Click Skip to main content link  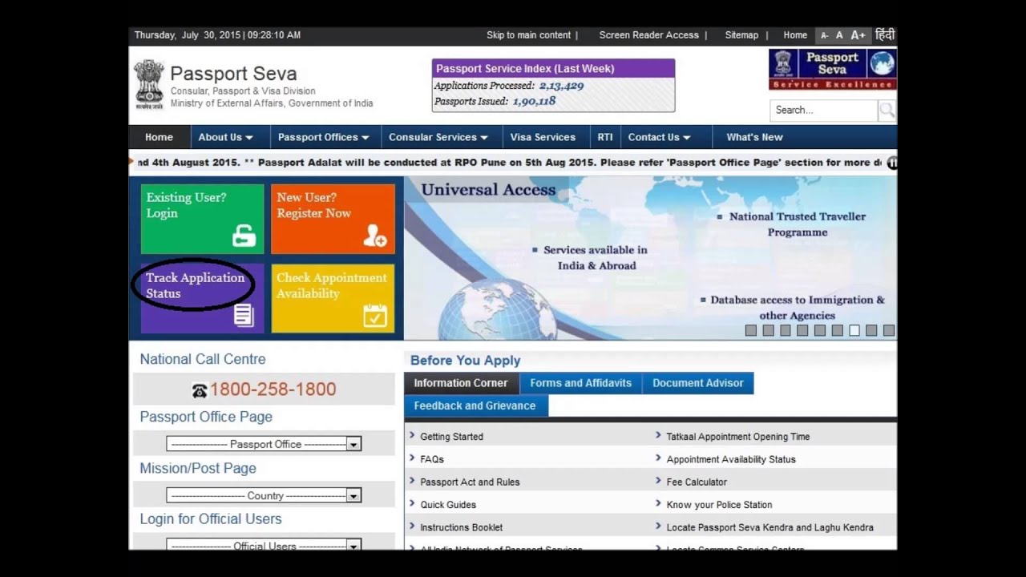pos(529,35)
